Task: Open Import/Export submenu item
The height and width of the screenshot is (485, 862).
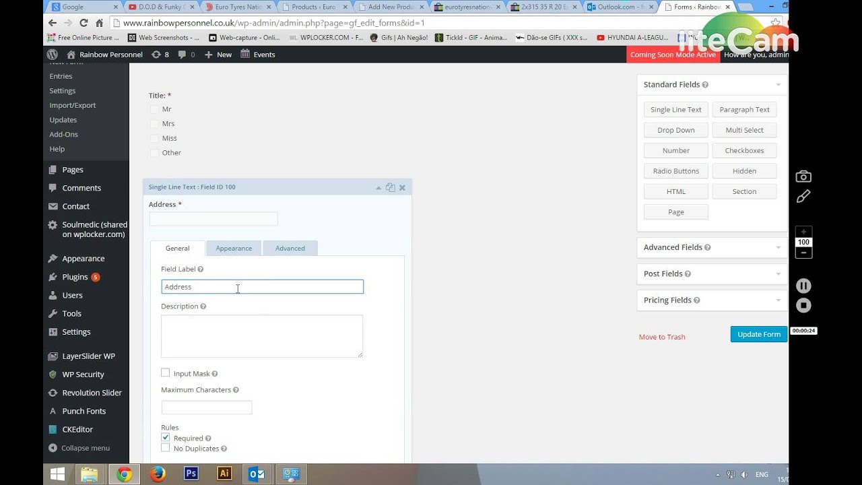Action: [x=73, y=105]
